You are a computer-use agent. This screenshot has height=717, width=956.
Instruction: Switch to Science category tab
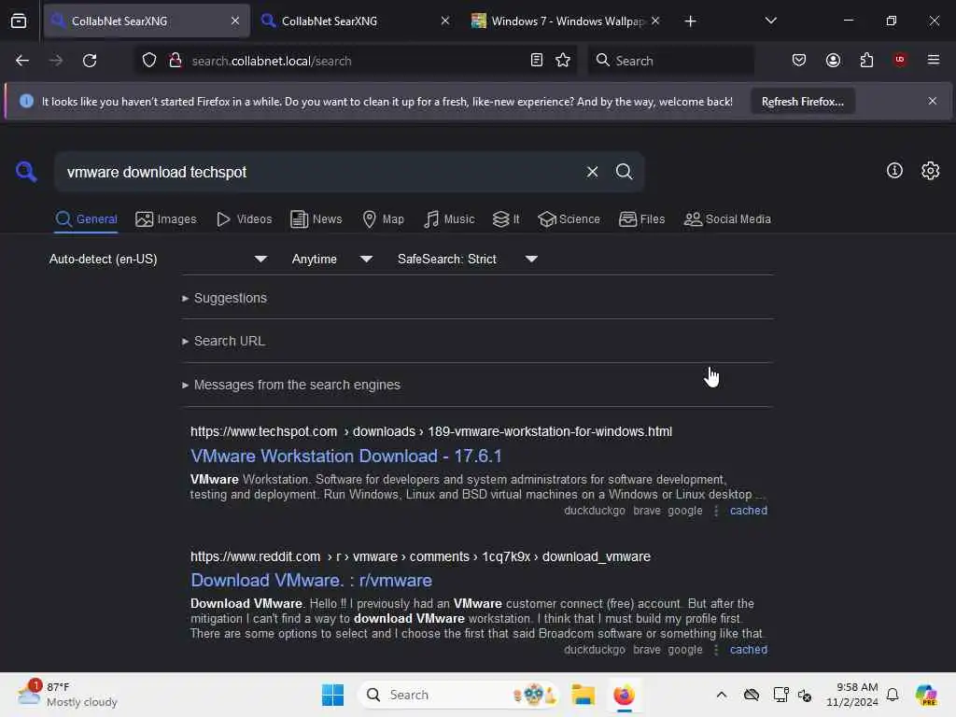point(569,219)
